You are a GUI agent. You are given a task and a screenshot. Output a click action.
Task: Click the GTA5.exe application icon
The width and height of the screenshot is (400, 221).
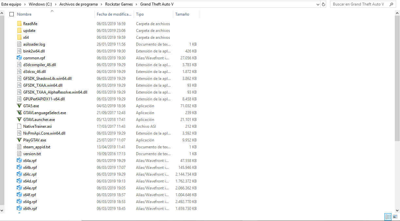pyautogui.click(x=19, y=106)
